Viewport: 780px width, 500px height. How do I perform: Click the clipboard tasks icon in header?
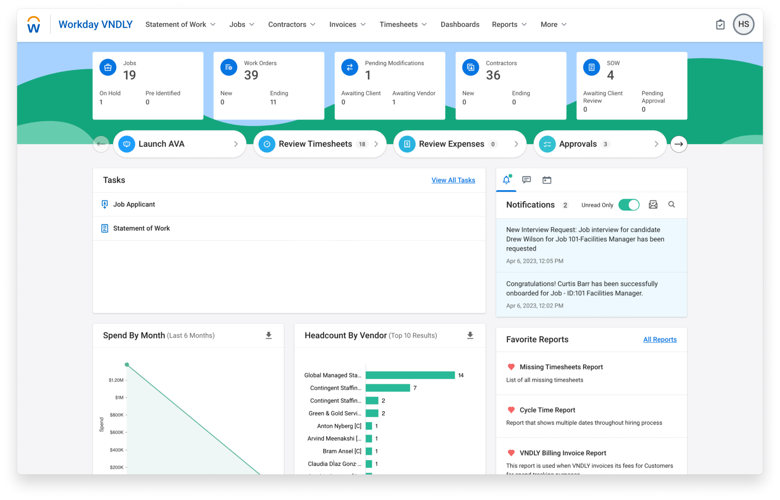pos(720,25)
